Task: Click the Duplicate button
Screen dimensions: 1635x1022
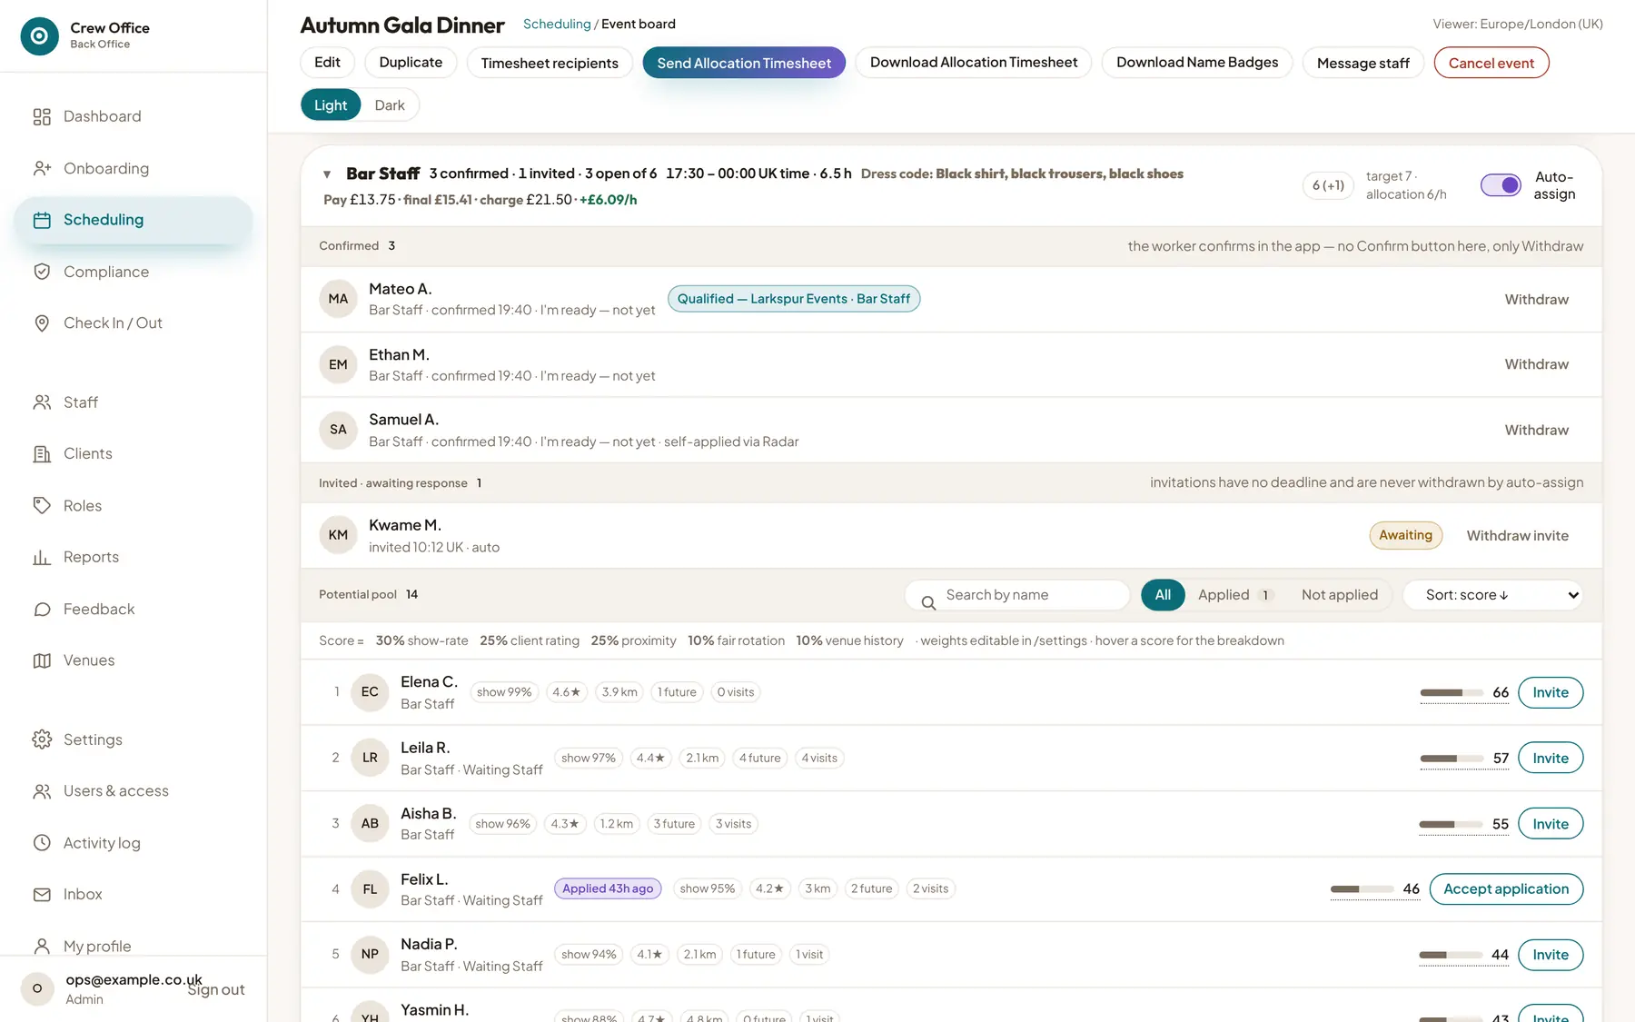Action: pyautogui.click(x=411, y=63)
